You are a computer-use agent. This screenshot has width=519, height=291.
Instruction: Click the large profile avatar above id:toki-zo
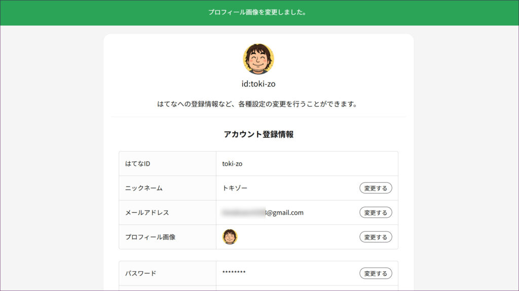[258, 59]
